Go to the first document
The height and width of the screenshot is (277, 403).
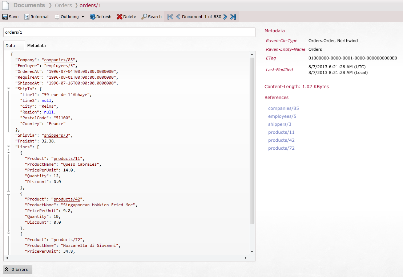coord(170,17)
